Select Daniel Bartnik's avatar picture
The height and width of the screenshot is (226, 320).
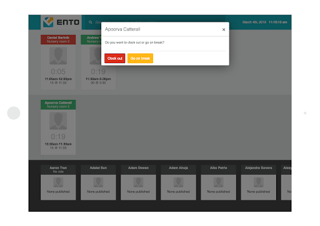pyautogui.click(x=58, y=56)
